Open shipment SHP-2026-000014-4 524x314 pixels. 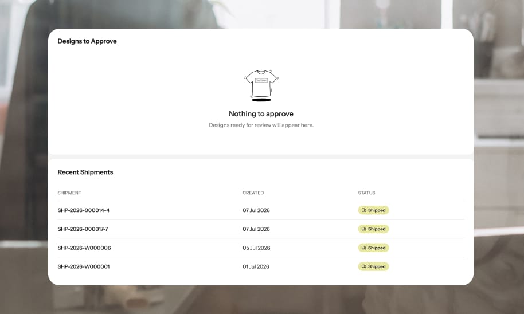[x=84, y=210]
